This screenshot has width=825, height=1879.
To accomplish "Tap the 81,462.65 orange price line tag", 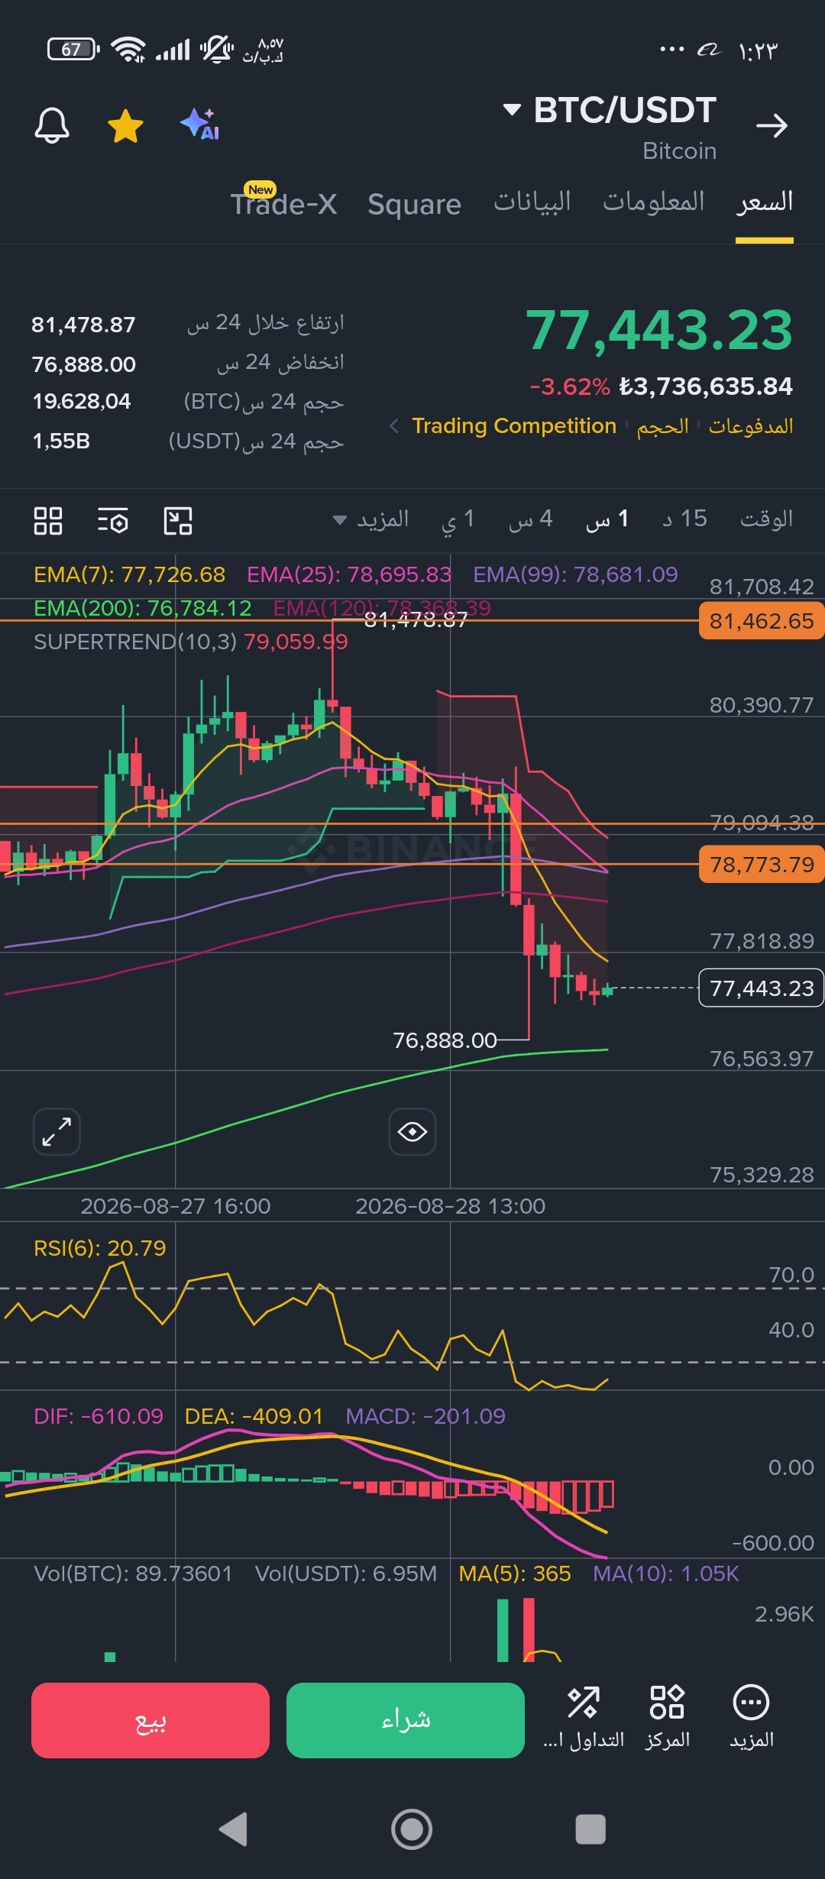I will click(x=762, y=621).
